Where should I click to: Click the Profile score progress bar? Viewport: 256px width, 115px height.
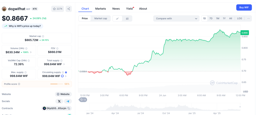coord(56,84)
